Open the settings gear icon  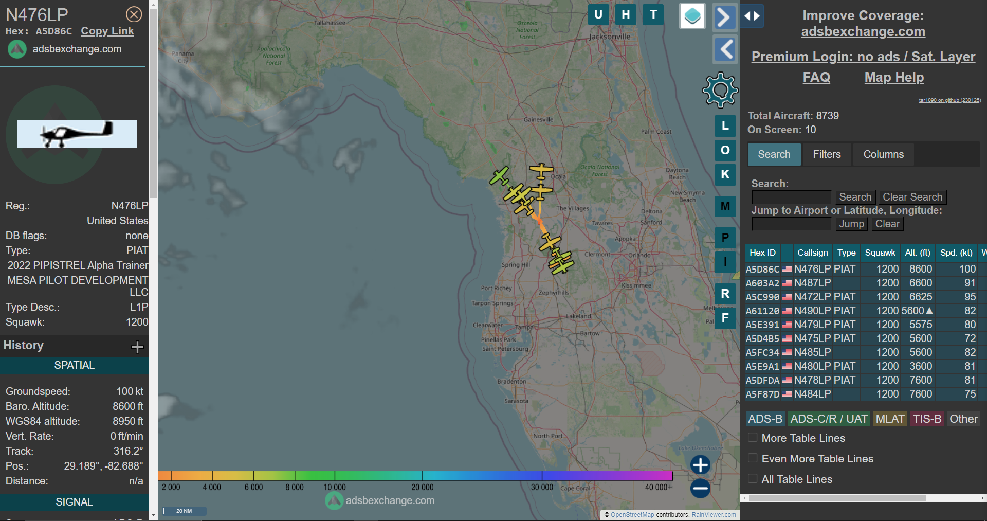coord(720,90)
